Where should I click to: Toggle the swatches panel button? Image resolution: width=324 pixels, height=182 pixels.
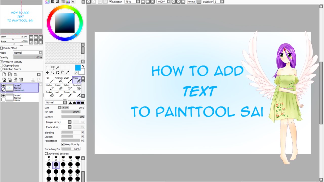pos(68,2)
